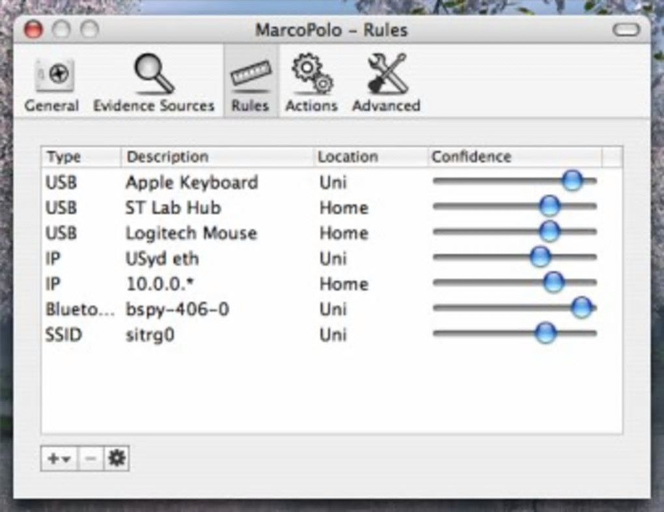664x512 pixels.
Task: Open the Actions gears pane
Action: (x=312, y=84)
